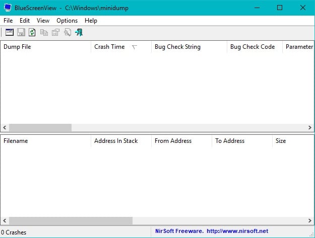The height and width of the screenshot is (238, 315).
Task: Open the Help menu
Action: pos(91,21)
